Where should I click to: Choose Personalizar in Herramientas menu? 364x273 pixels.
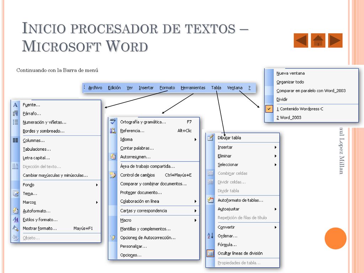click(x=133, y=246)
